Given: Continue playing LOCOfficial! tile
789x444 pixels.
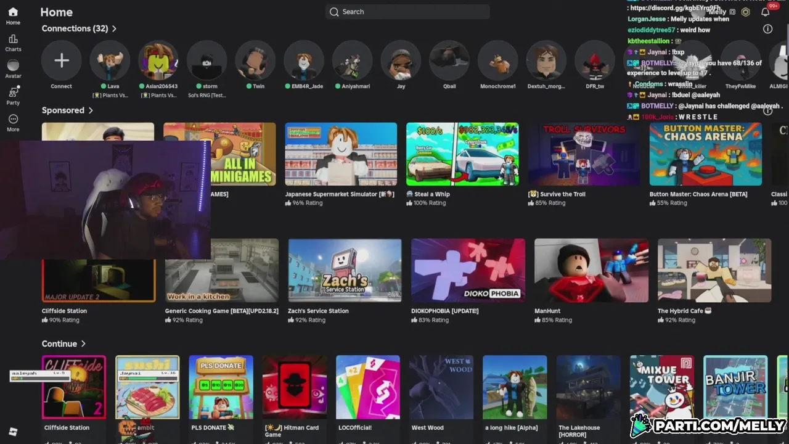Looking at the screenshot, I should point(368,387).
